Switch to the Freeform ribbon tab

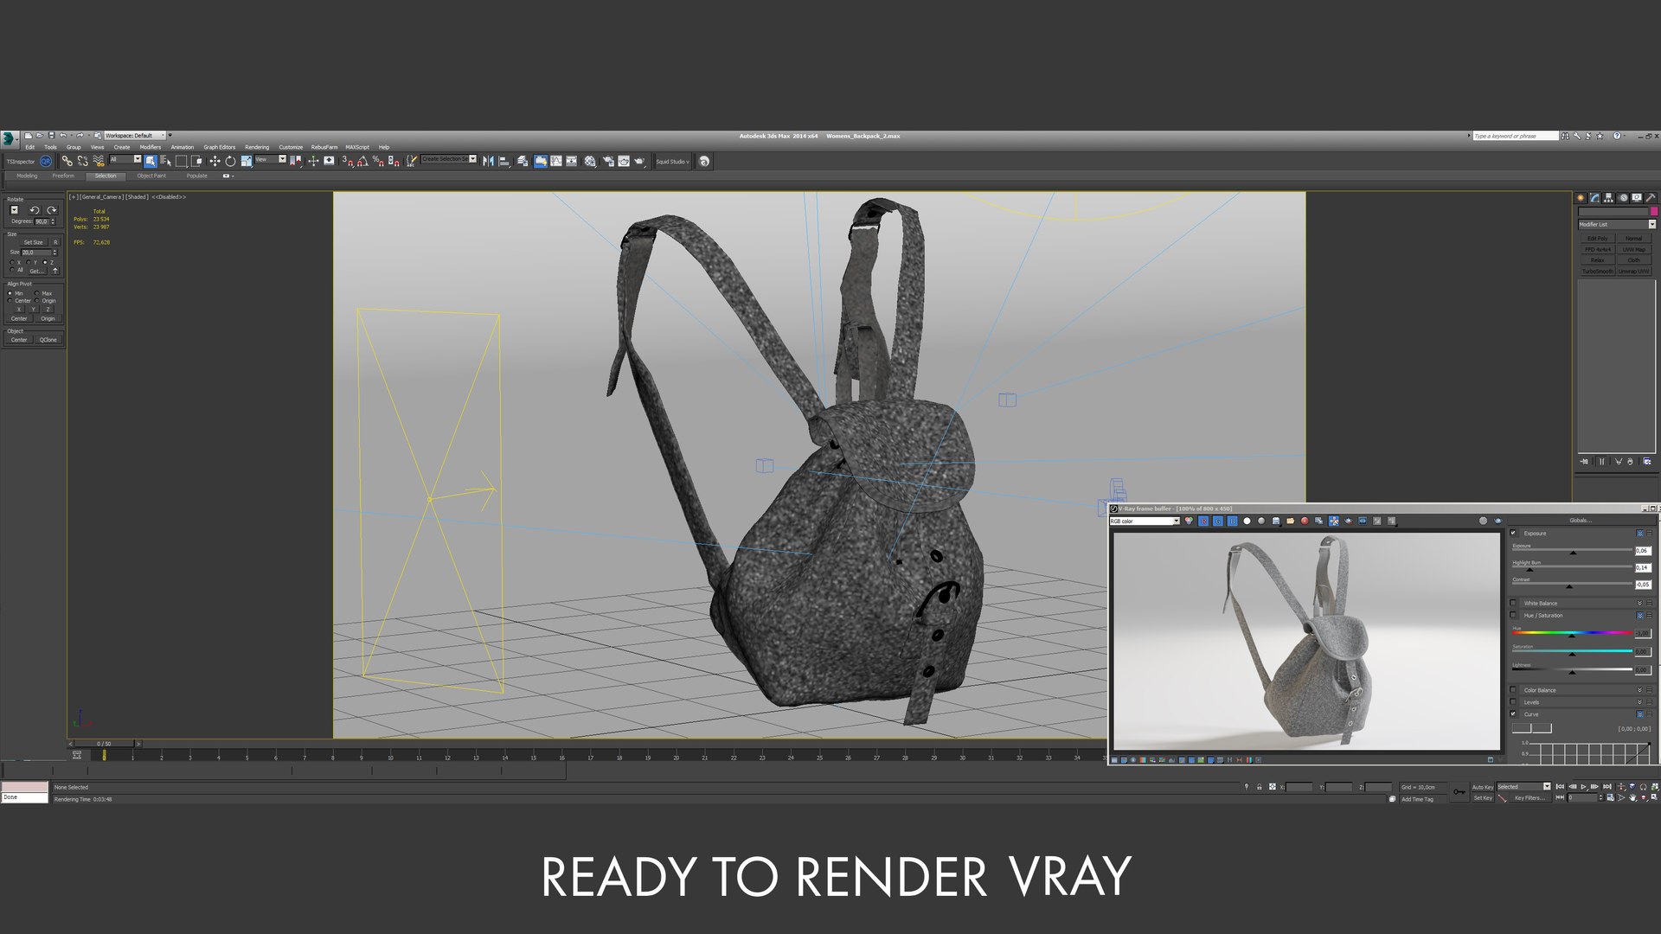click(x=63, y=176)
